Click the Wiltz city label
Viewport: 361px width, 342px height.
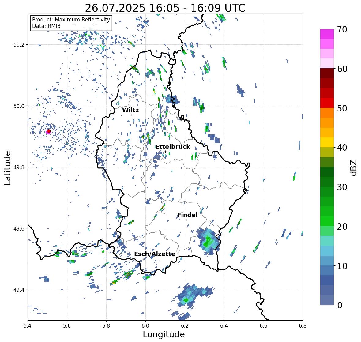[130, 110]
